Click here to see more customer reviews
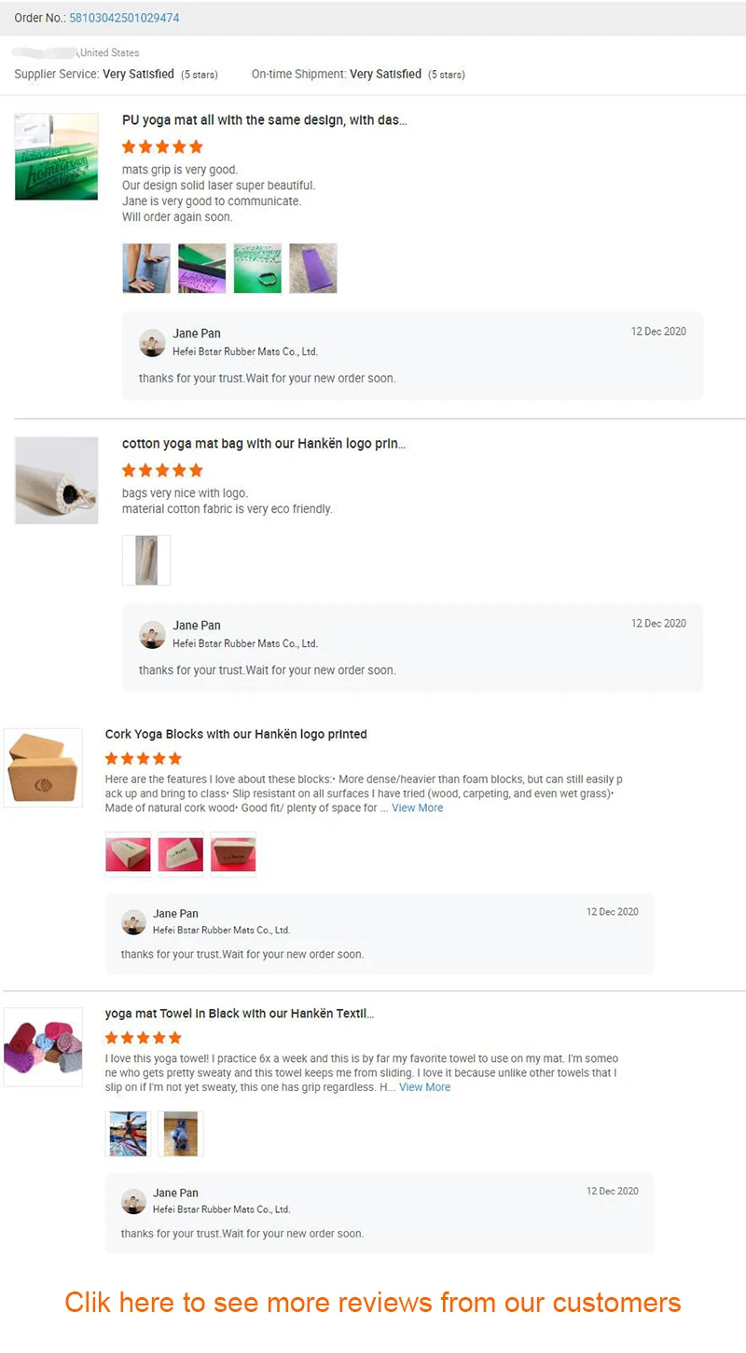 [x=373, y=1302]
